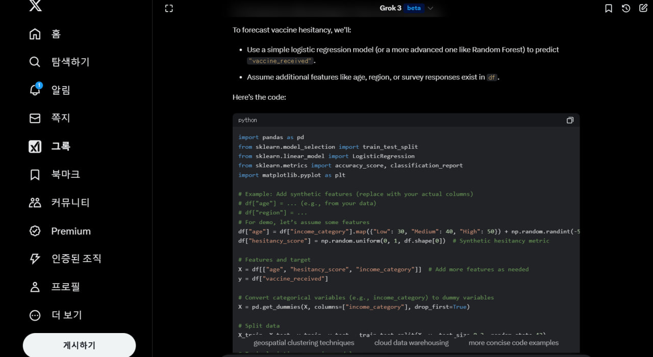Screen dimensions: 653x357
Task: Click the pd.get_dummies code line
Action: 354,307
